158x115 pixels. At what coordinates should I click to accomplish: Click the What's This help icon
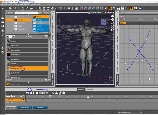click(x=3, y=8)
